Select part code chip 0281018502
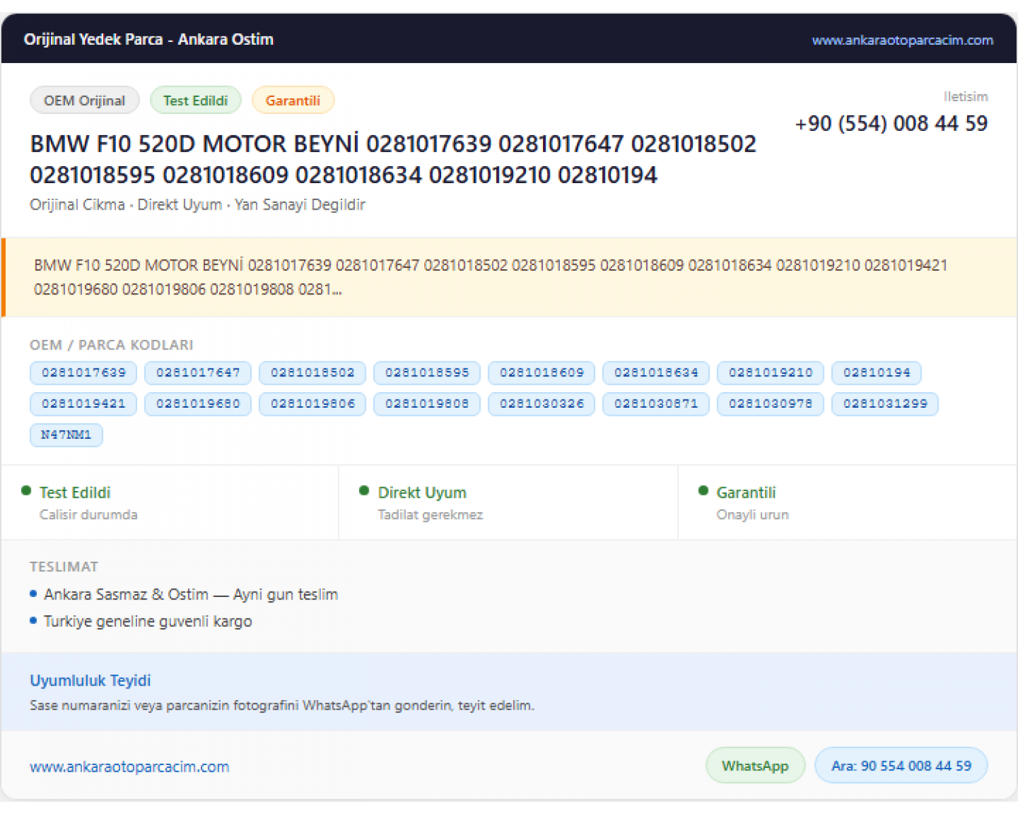 click(313, 372)
